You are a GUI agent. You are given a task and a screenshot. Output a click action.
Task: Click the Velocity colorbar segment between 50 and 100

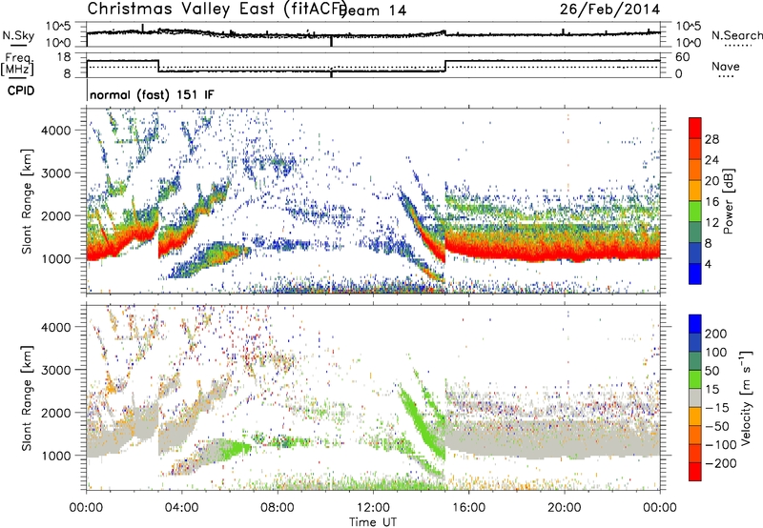695,361
